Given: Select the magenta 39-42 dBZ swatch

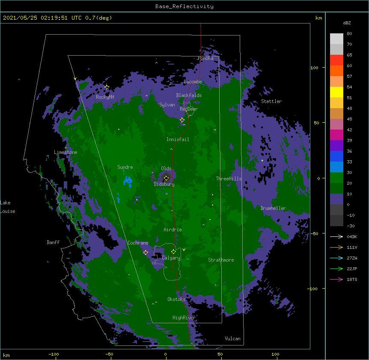Looking at the screenshot, I should tap(336, 135).
